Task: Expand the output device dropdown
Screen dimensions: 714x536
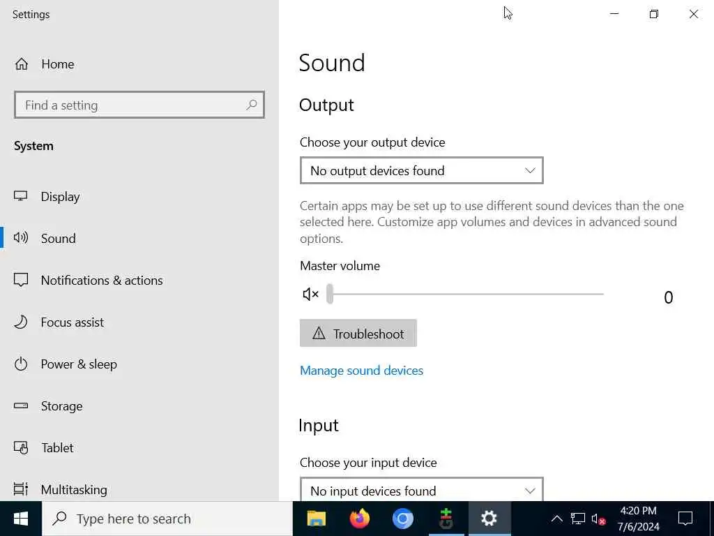Action: point(422,170)
